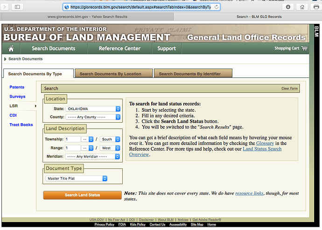Click the Clear Form link
The height and width of the screenshot is (230, 322).
(x=289, y=88)
